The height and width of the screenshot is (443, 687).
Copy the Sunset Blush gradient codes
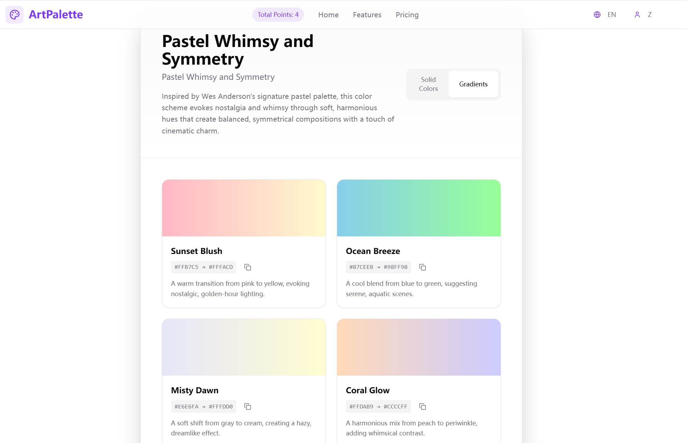(248, 267)
